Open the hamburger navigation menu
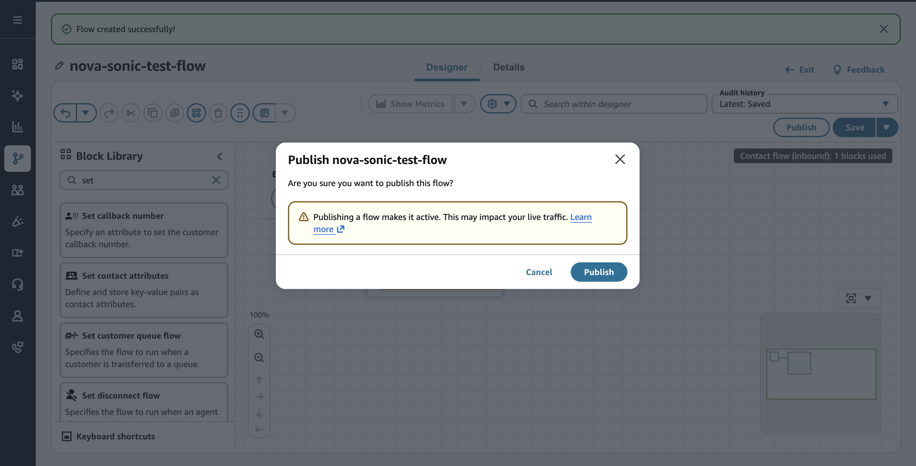The width and height of the screenshot is (916, 466). coord(17,20)
